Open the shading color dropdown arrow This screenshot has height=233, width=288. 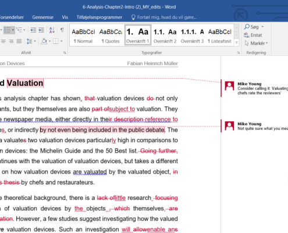[x=49, y=41]
